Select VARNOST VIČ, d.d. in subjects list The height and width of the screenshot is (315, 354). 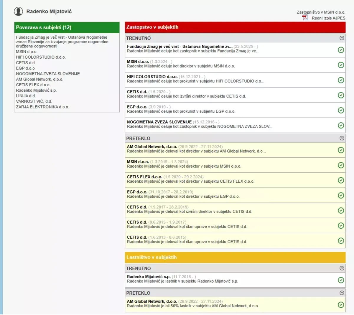tap(34, 101)
